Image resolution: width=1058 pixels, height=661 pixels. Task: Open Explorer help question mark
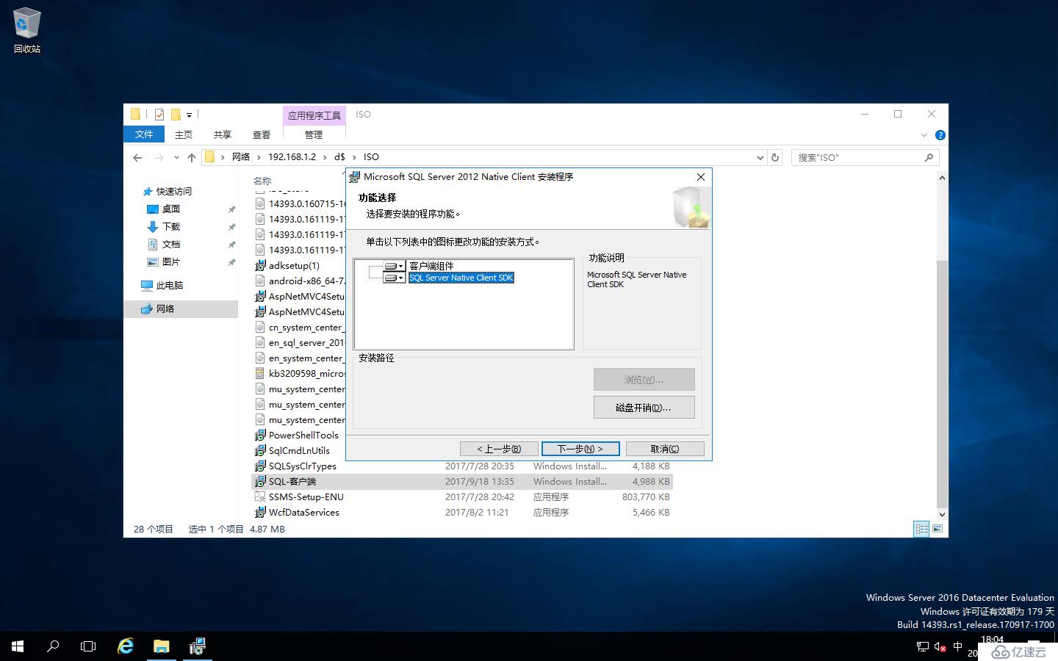(x=940, y=135)
